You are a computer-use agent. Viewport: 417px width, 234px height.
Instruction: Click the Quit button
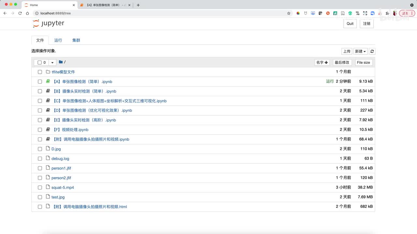tap(350, 23)
